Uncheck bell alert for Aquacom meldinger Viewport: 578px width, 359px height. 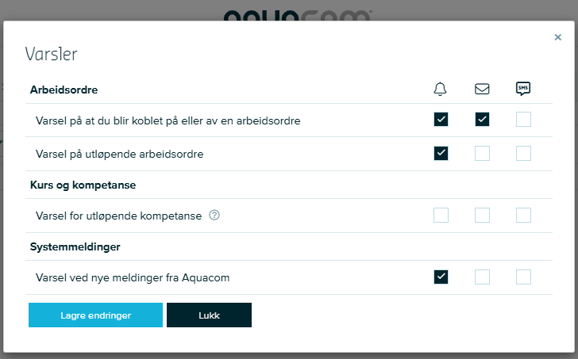(x=441, y=277)
